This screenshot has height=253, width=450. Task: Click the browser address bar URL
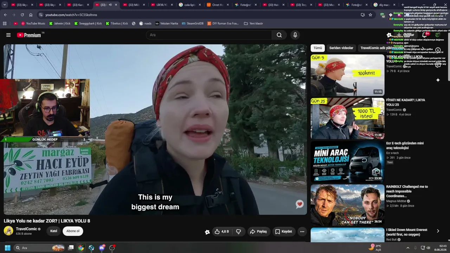[71, 15]
